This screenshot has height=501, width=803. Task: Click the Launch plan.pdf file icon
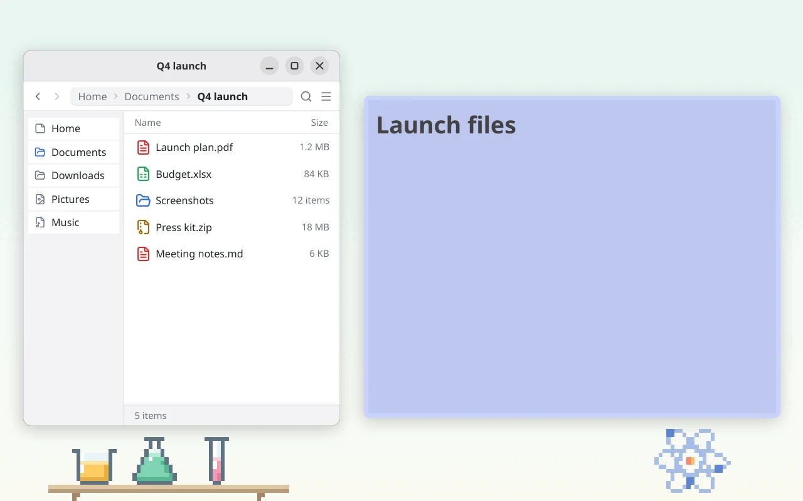143,147
